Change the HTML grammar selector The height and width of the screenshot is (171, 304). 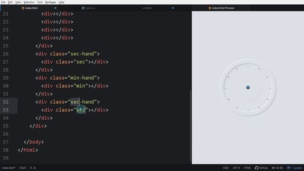(247, 168)
